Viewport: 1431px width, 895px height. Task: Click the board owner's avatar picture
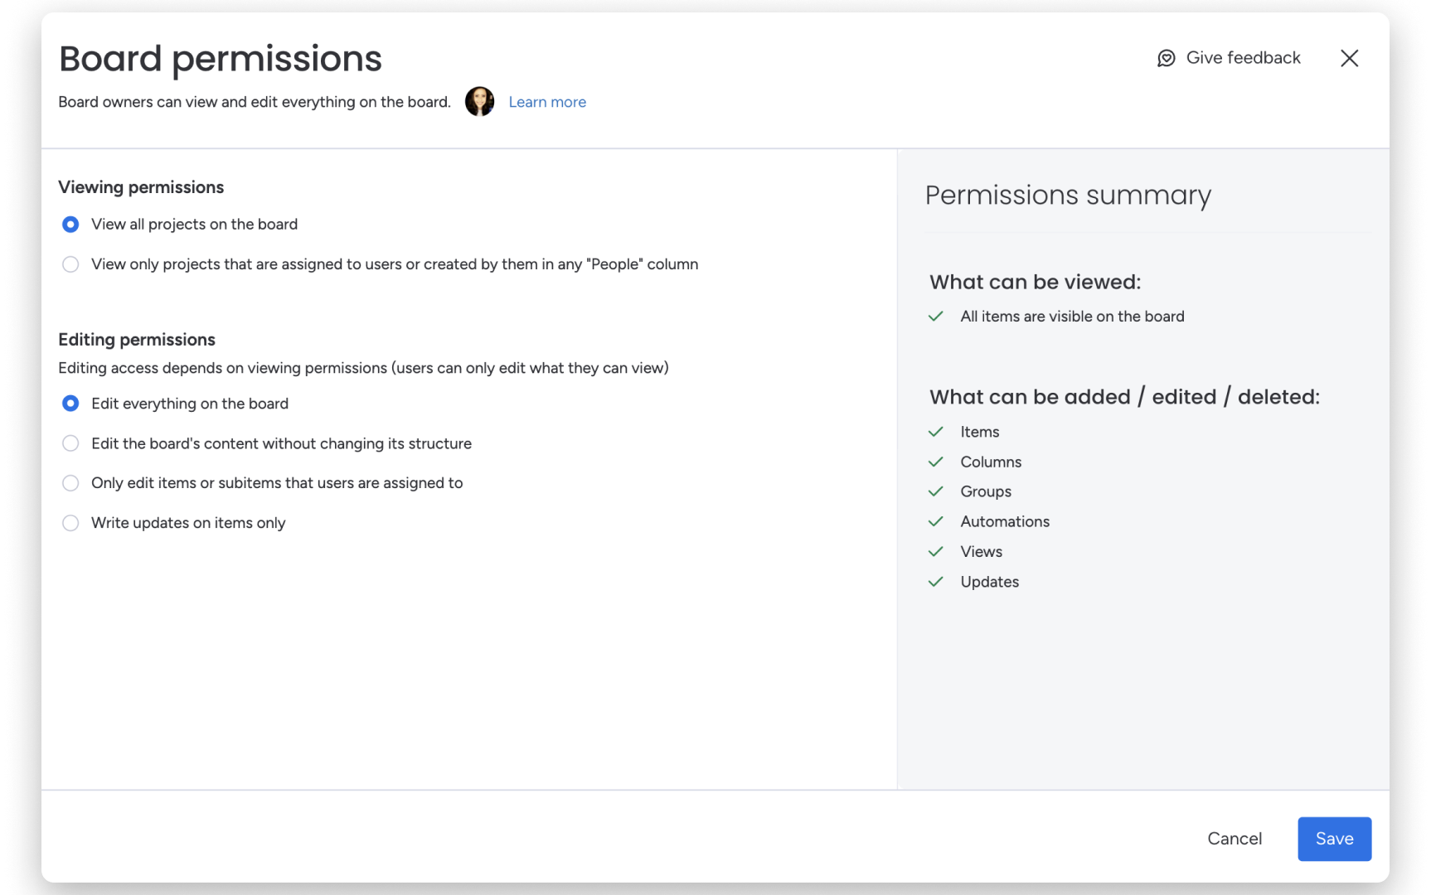[479, 101]
